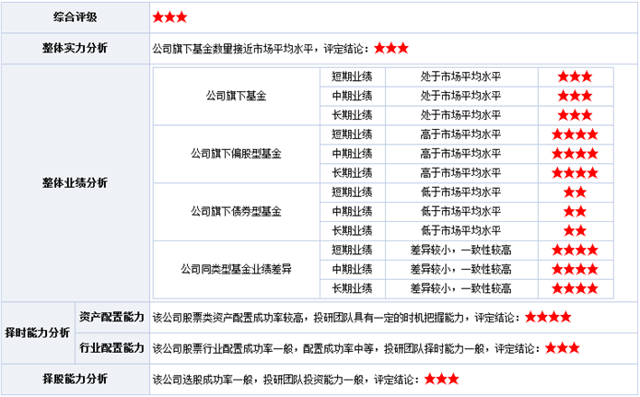This screenshot has width=640, height=397.
Task: Click the 整体业绩分析 section header
Action: (76, 182)
